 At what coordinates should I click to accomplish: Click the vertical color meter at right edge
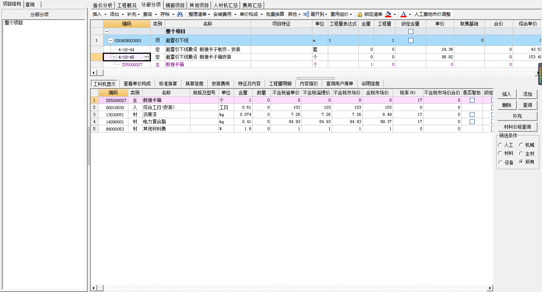tap(540, 74)
